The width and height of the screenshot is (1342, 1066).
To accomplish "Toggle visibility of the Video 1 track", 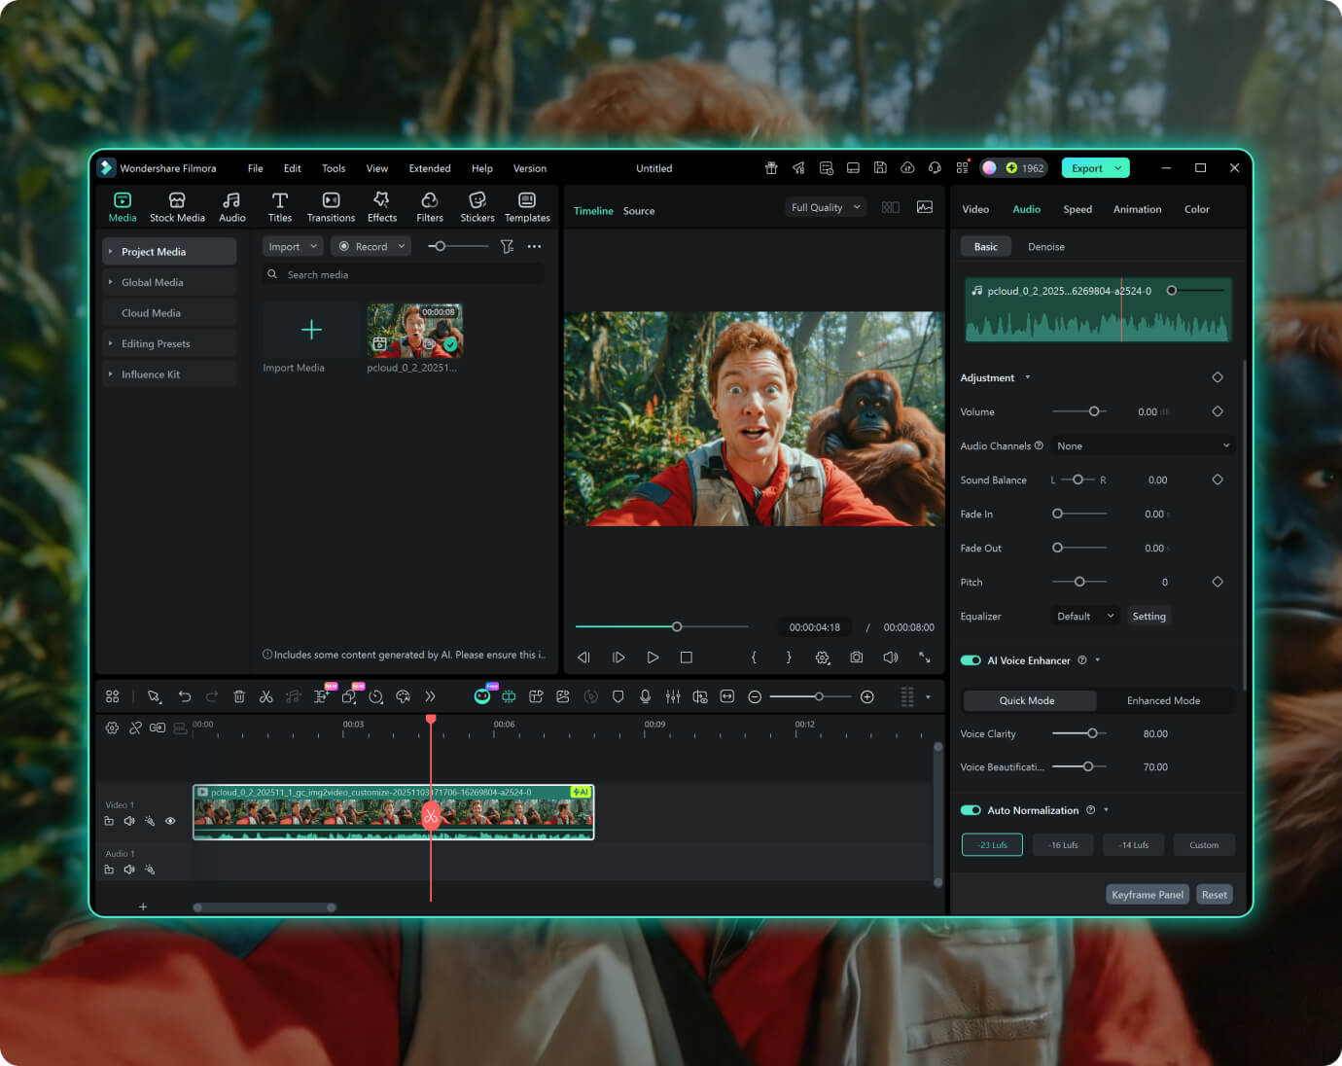I will pyautogui.click(x=170, y=821).
